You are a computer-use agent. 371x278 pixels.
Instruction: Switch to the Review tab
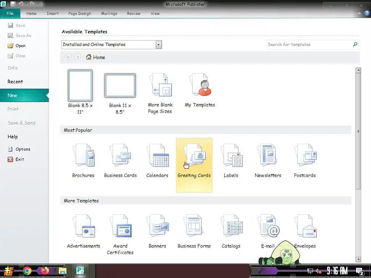tap(134, 13)
